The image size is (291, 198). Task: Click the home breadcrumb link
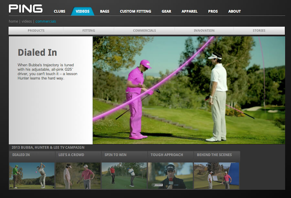coord(13,21)
